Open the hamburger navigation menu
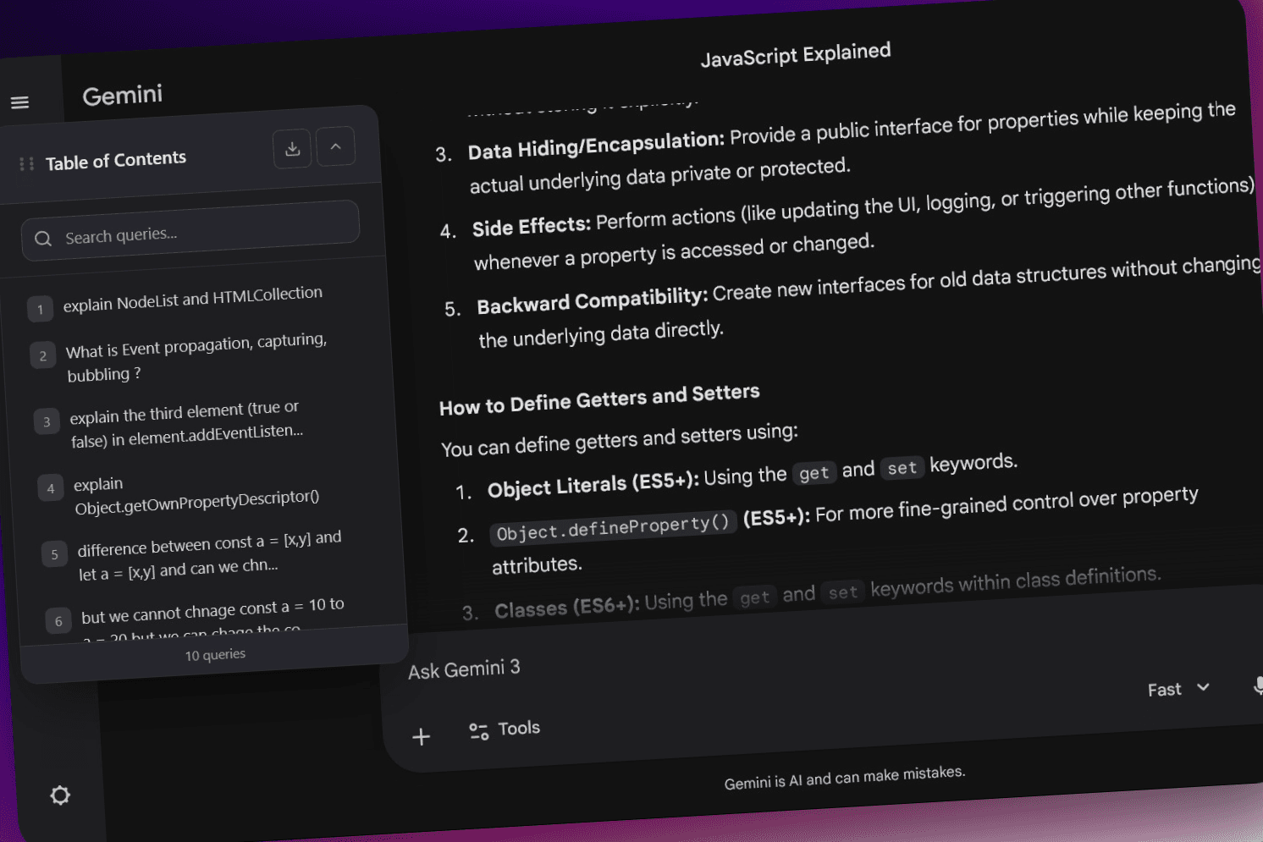 coord(19,102)
